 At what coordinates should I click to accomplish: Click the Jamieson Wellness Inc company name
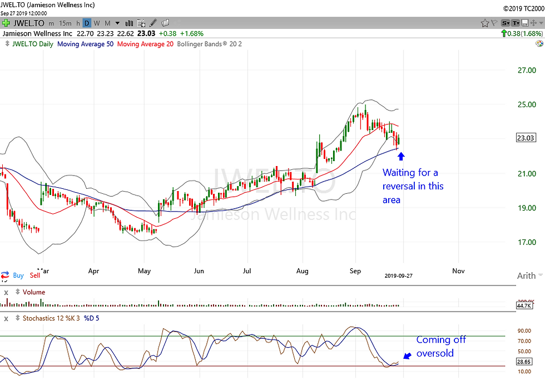37,33
